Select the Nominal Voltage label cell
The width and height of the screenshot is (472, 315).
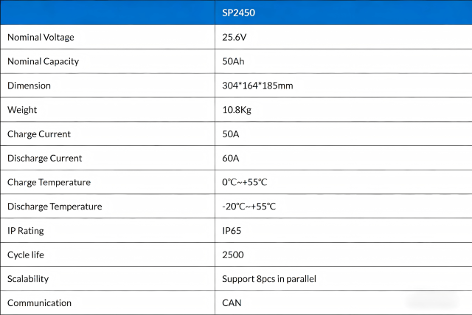coord(41,38)
